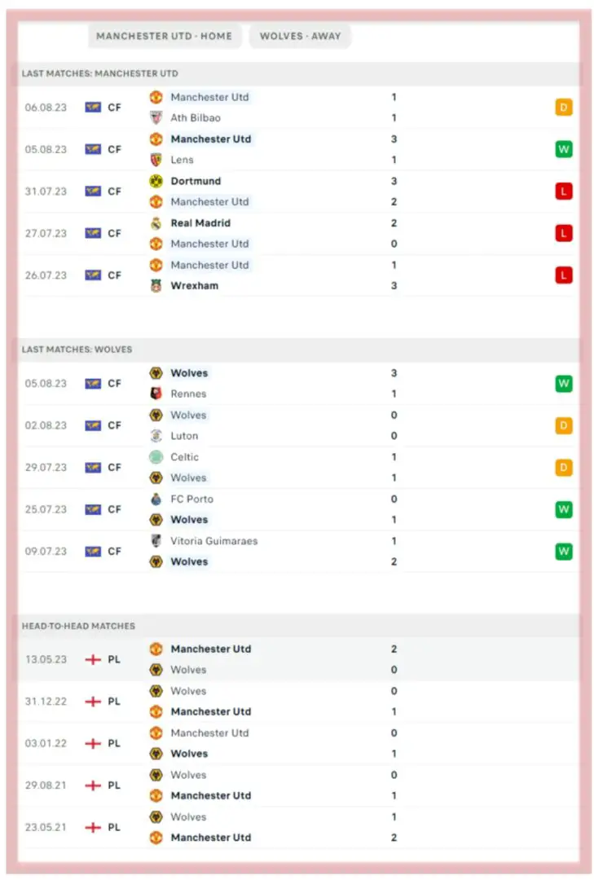The width and height of the screenshot is (594, 880).
Task: Click the England flag on 13.05.23 match
Action: (x=94, y=659)
